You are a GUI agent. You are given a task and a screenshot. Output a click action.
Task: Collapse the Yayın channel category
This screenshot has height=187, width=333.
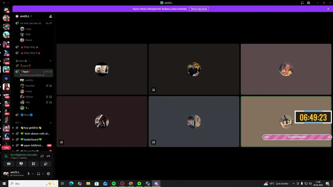(23, 61)
